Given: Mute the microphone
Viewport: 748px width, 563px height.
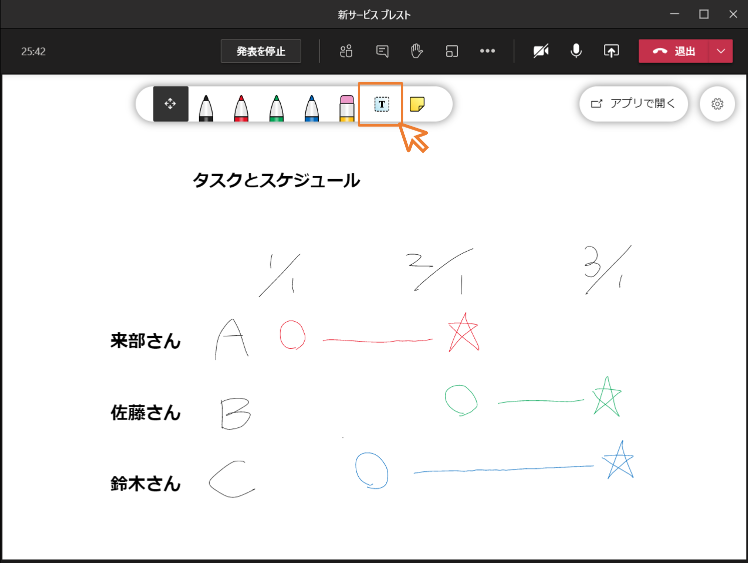Looking at the screenshot, I should [576, 51].
